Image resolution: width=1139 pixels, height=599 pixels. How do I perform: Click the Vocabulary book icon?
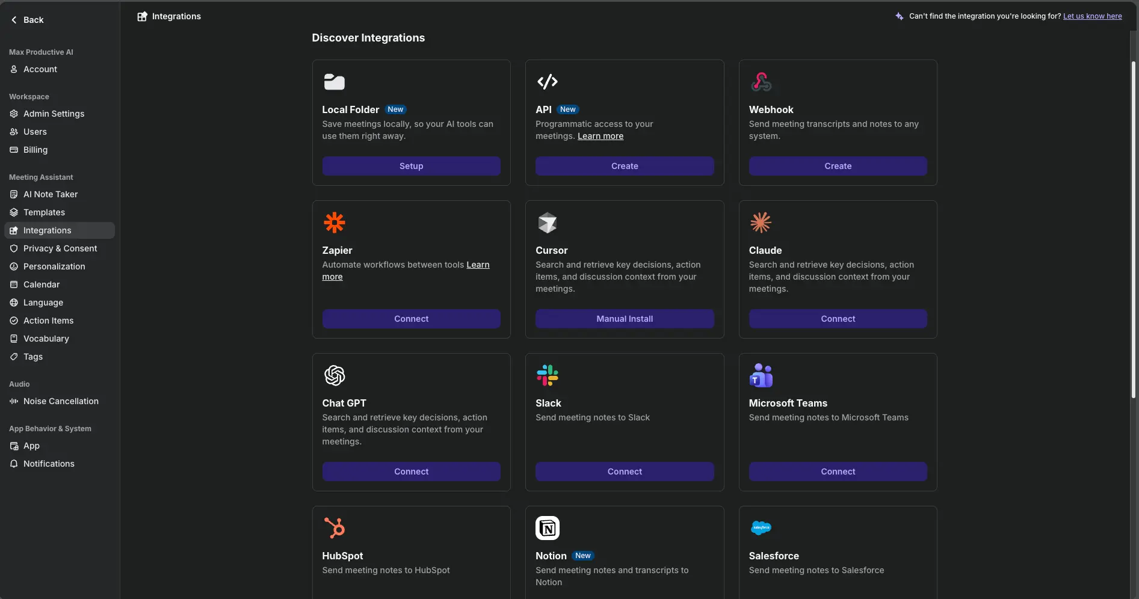[x=14, y=339]
